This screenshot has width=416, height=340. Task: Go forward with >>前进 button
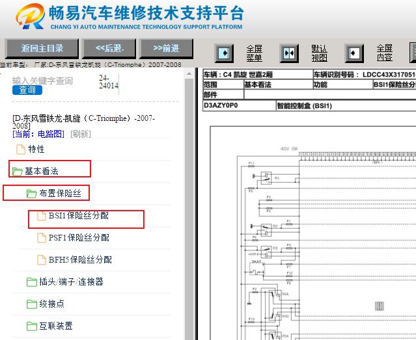(166, 49)
